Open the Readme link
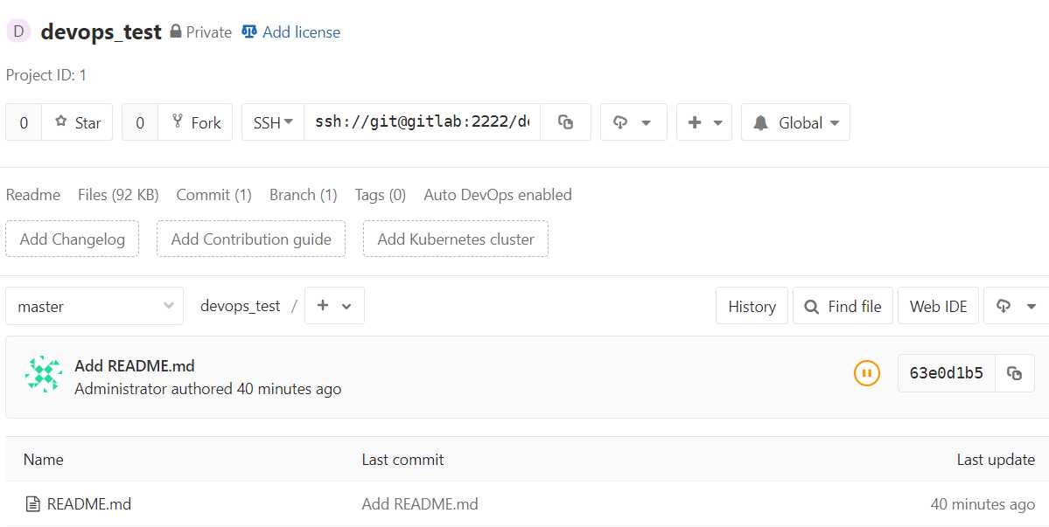Screen dimensions: 1049x527 point(32,195)
